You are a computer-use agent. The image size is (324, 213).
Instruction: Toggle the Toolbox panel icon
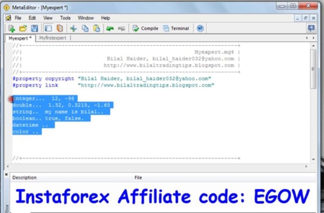(x=59, y=28)
